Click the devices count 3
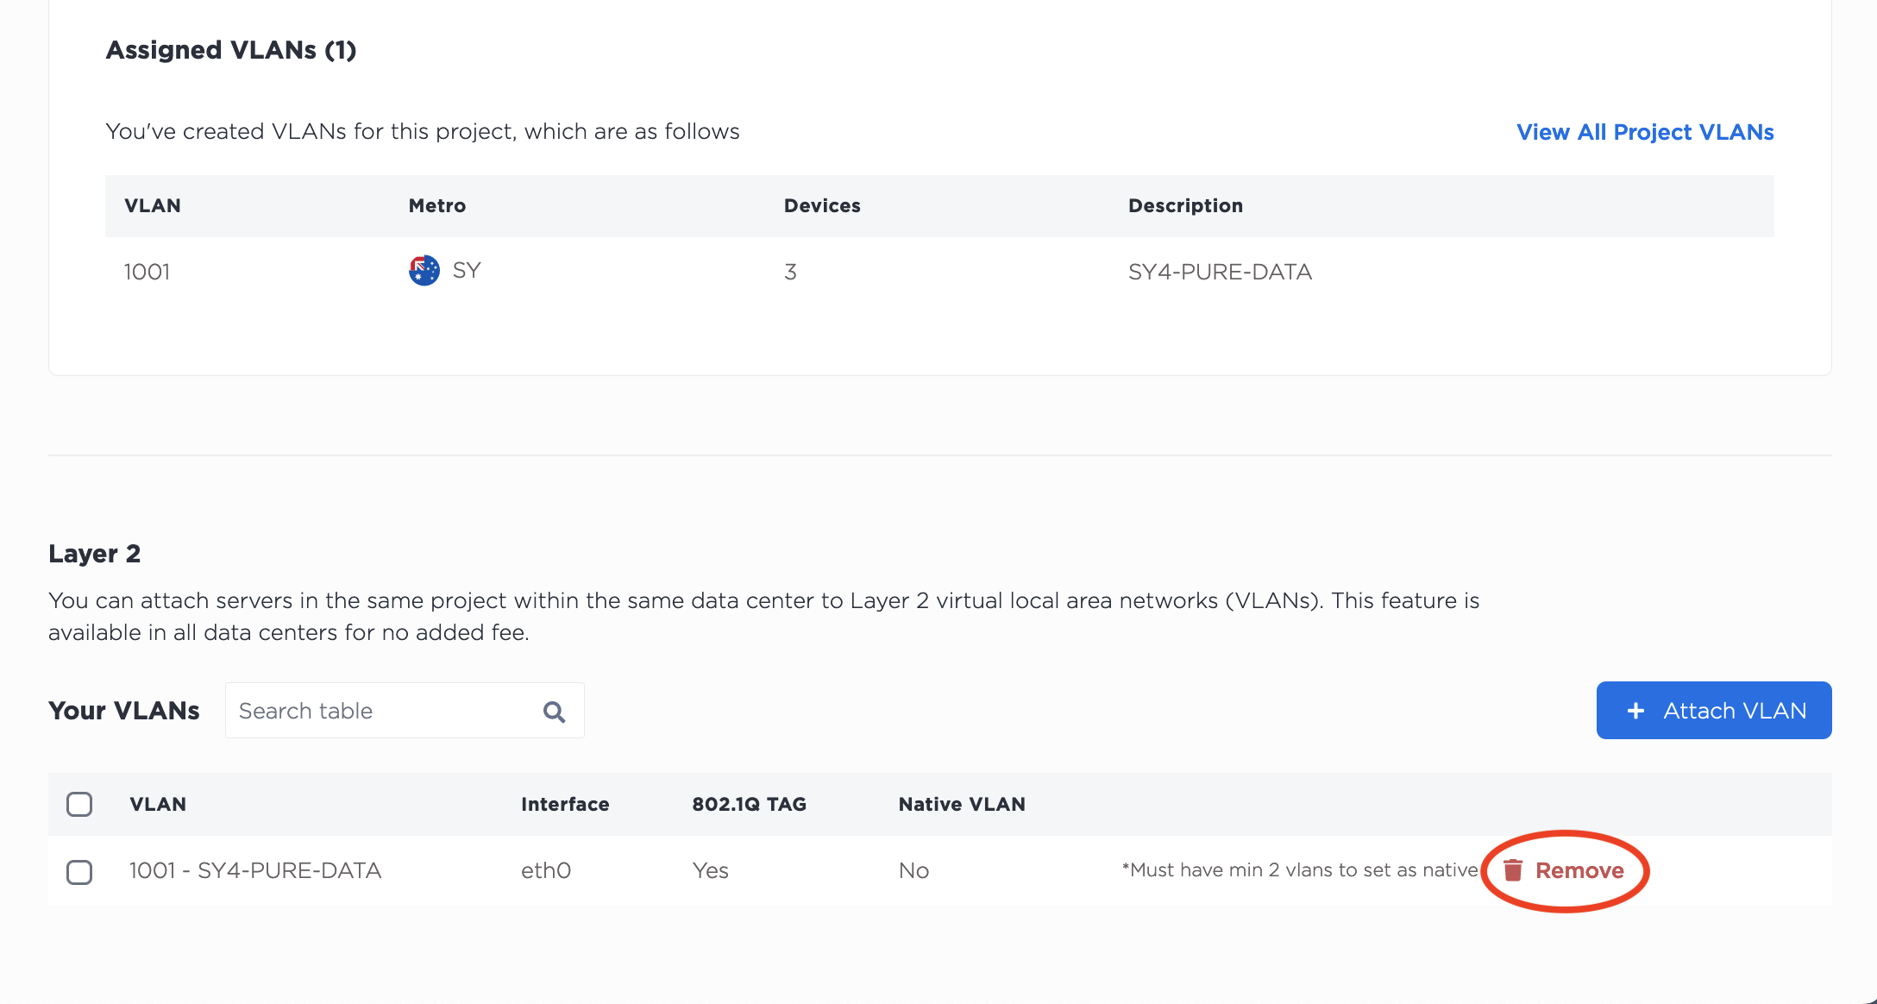Screen dimensions: 1877x1004 coord(790,273)
